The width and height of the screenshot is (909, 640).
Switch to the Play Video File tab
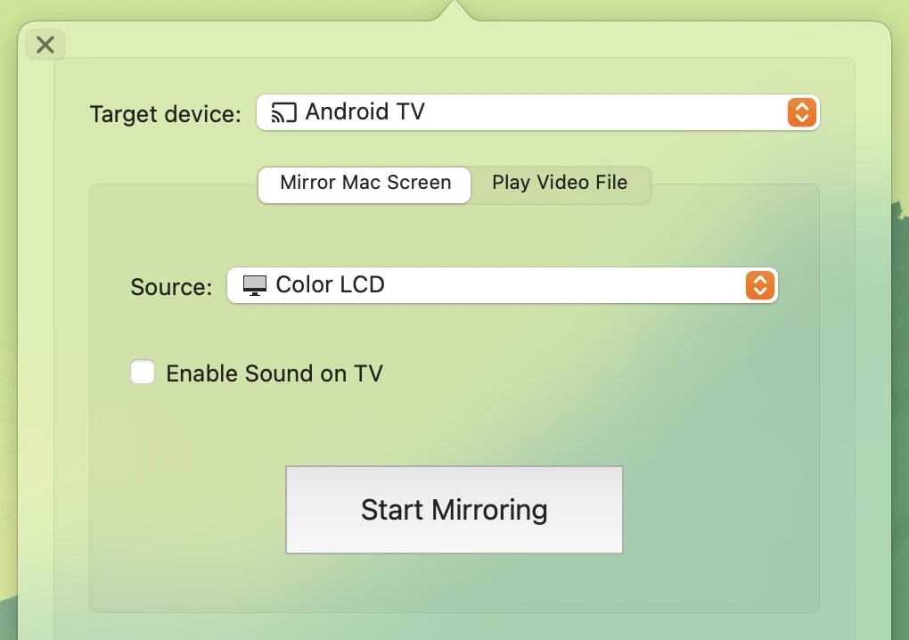560,184
